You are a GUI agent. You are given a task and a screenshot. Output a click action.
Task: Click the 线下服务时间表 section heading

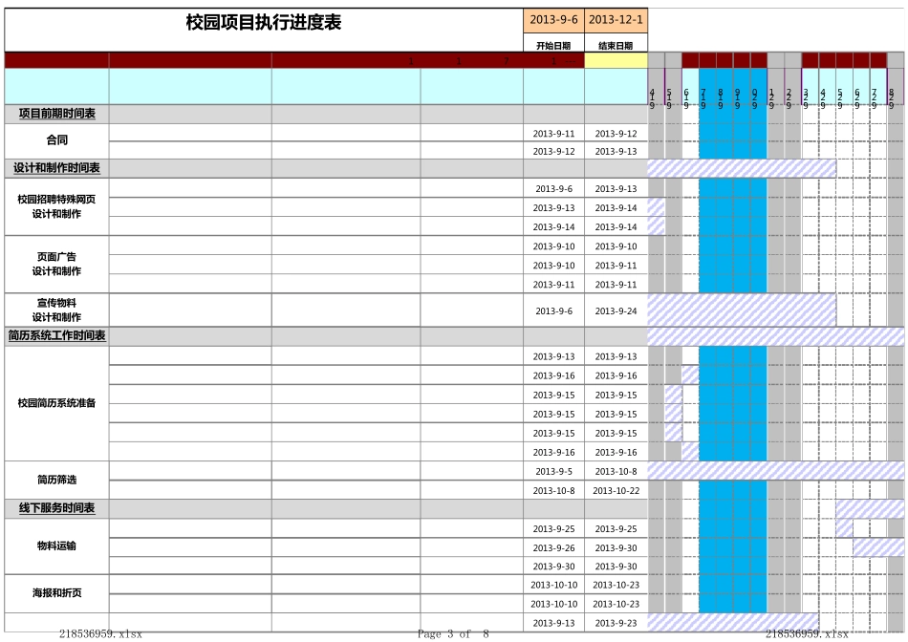pyautogui.click(x=56, y=508)
